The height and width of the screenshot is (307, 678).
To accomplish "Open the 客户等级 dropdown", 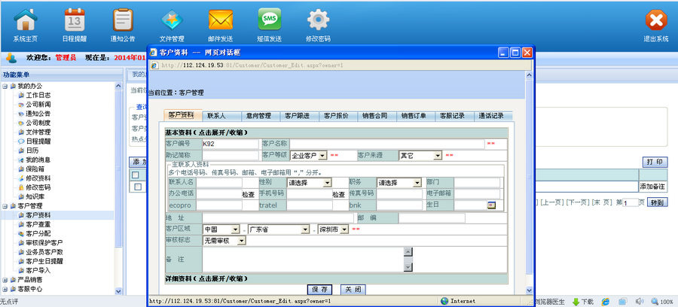I will [x=309, y=156].
